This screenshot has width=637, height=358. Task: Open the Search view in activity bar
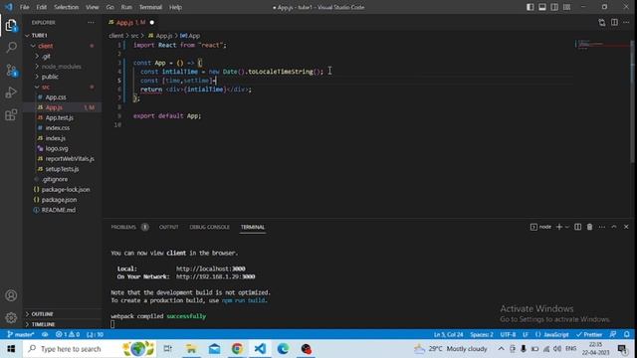click(x=11, y=48)
